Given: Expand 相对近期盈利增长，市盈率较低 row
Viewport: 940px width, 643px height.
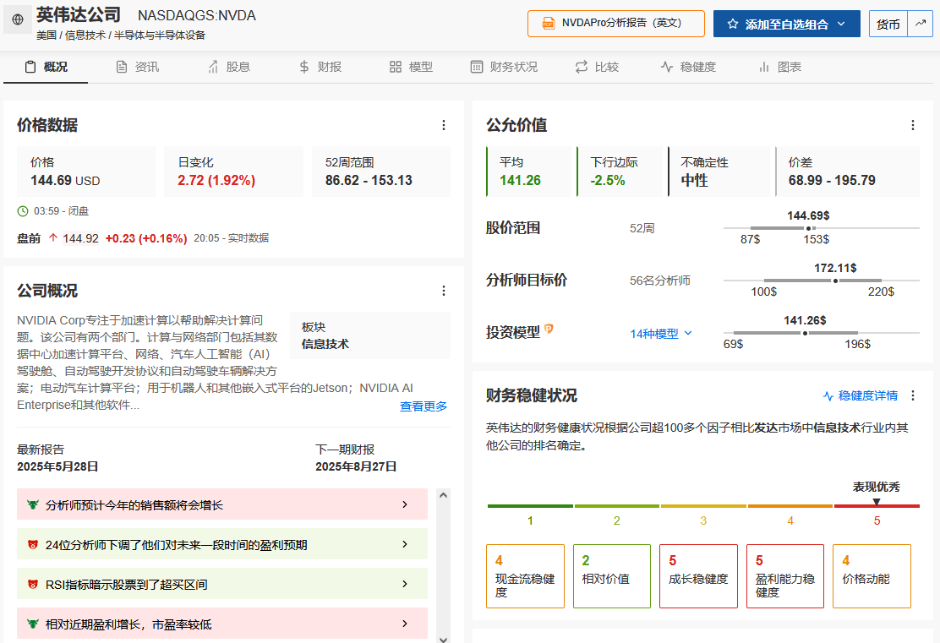Looking at the screenshot, I should click(x=222, y=624).
